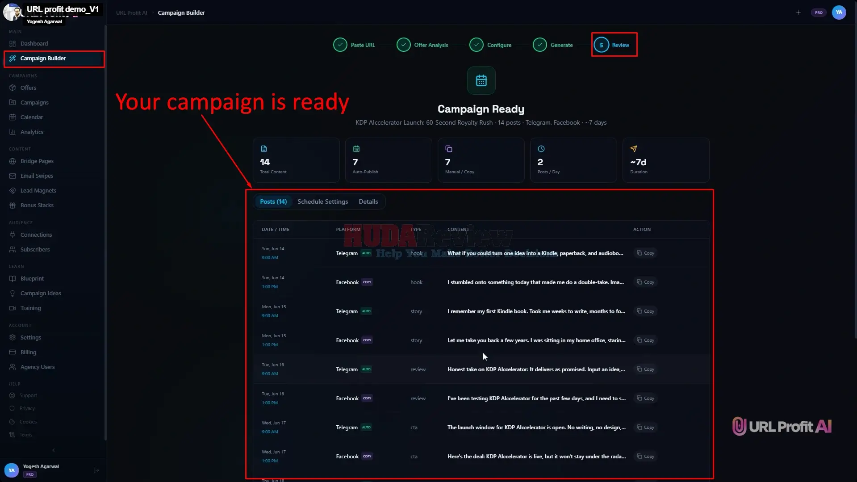Image resolution: width=857 pixels, height=482 pixels.
Task: Open Campaigns sidebar icon
Action: click(x=13, y=102)
